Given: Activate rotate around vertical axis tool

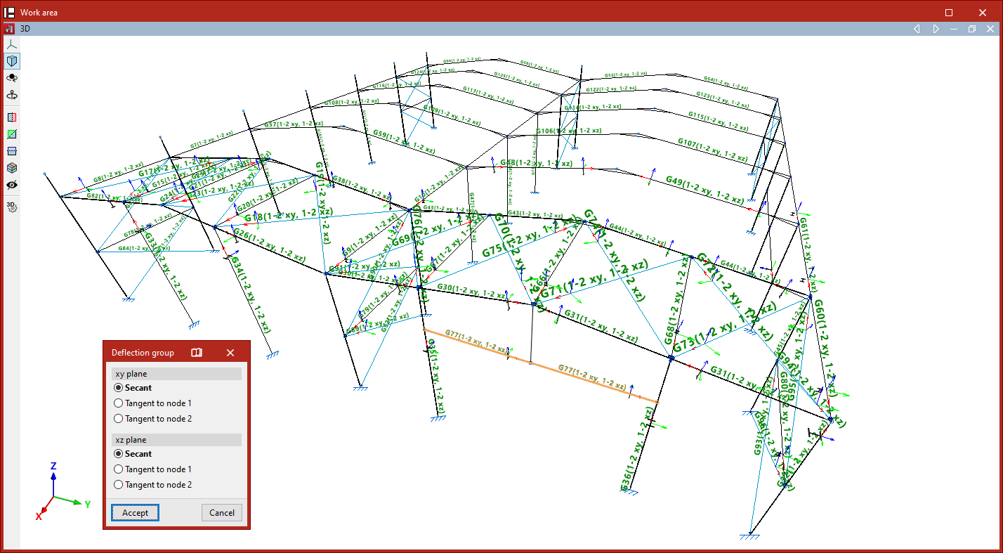Looking at the screenshot, I should pyautogui.click(x=12, y=95).
